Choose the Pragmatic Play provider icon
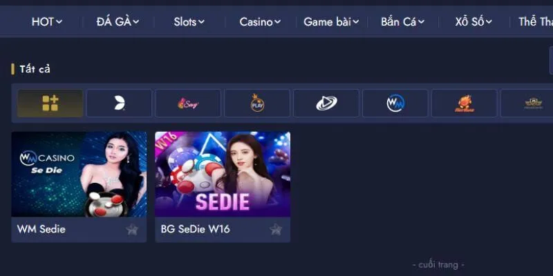This screenshot has height=276, width=553. [x=257, y=103]
